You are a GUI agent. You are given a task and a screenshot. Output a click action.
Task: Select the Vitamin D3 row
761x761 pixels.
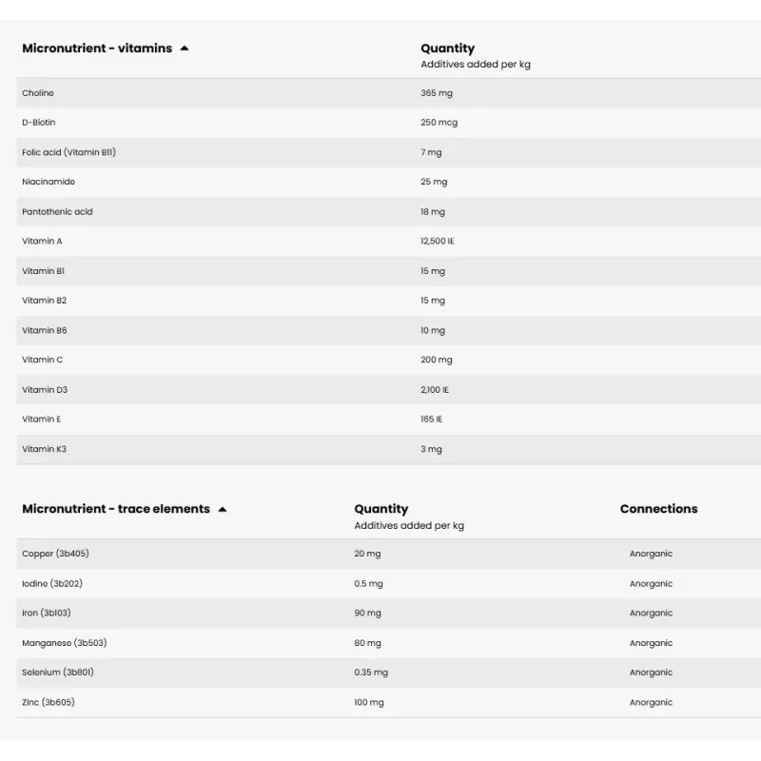(x=45, y=390)
